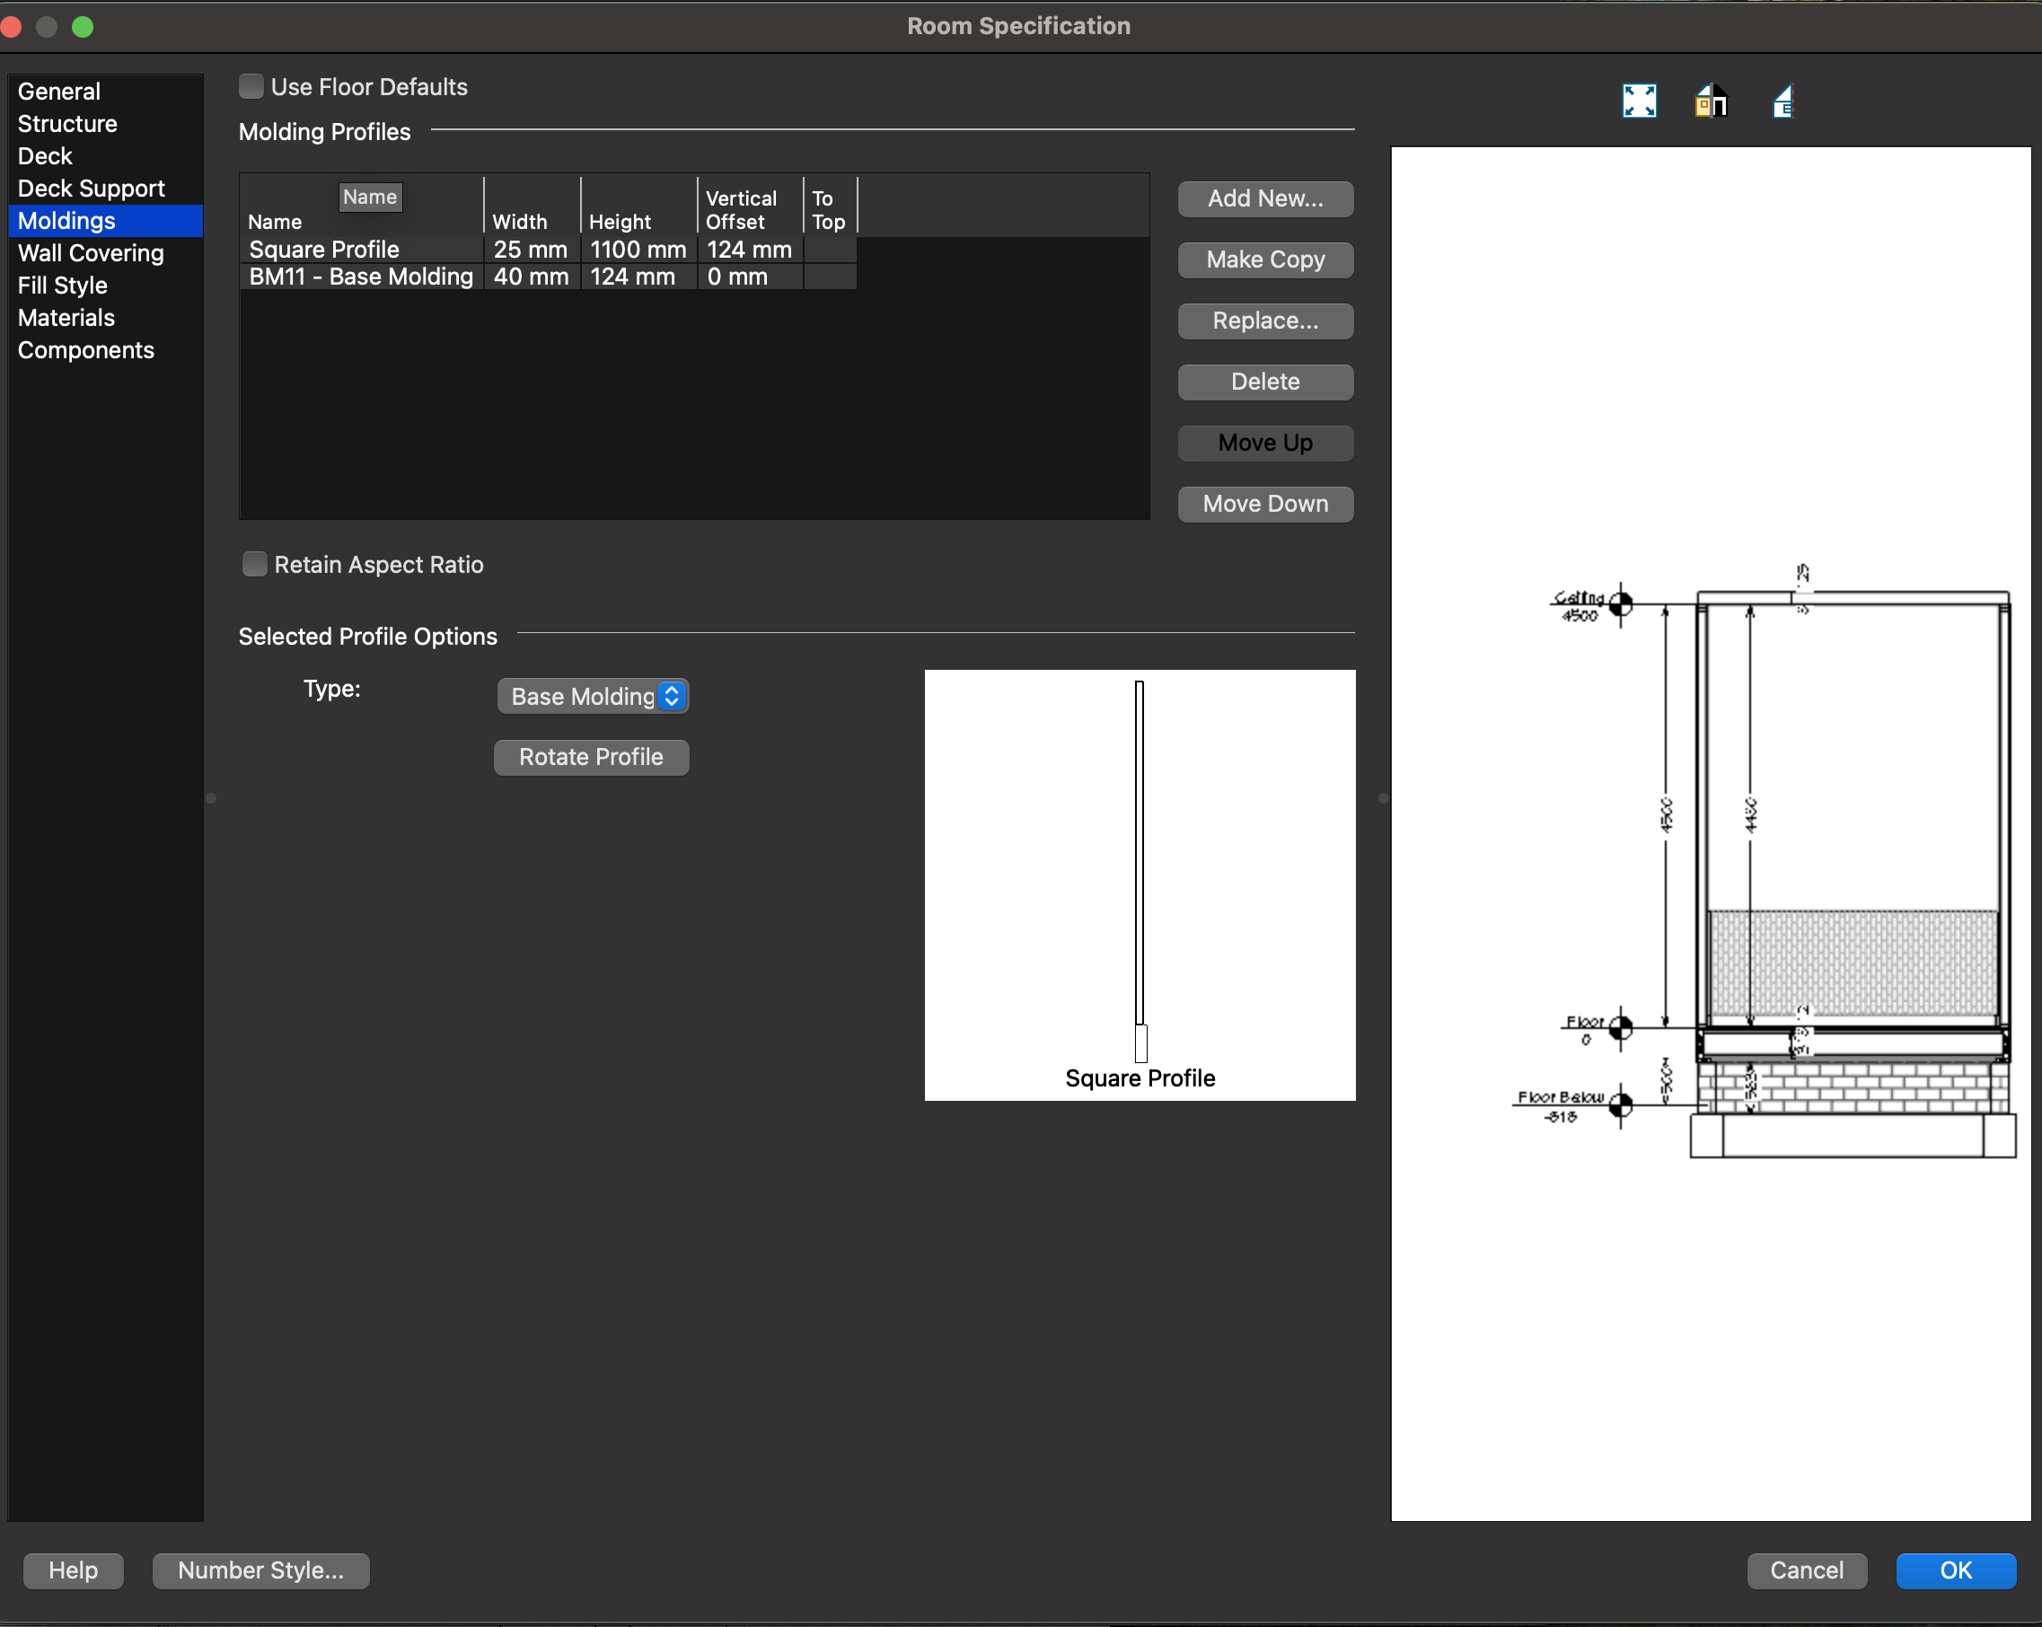The height and width of the screenshot is (1627, 2042).
Task: Click the cross section view icon
Action: pyautogui.click(x=1782, y=101)
